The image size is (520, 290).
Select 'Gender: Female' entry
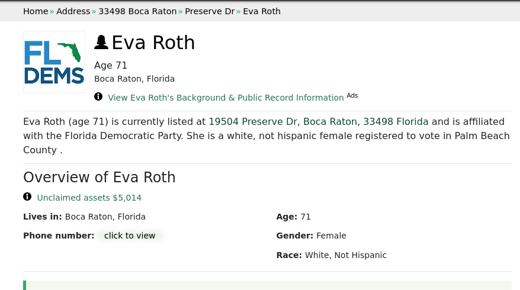point(311,236)
